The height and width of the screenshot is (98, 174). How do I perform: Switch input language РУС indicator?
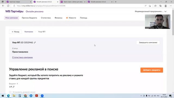pyautogui.click(x=158, y=96)
